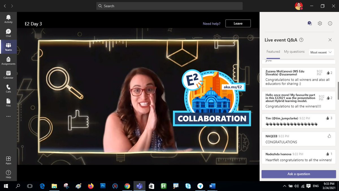
Task: Open Files in the sidebar
Action: (x=8, y=102)
